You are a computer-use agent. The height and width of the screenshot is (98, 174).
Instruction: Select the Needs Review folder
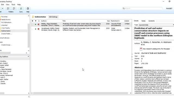[x=6, y=20]
